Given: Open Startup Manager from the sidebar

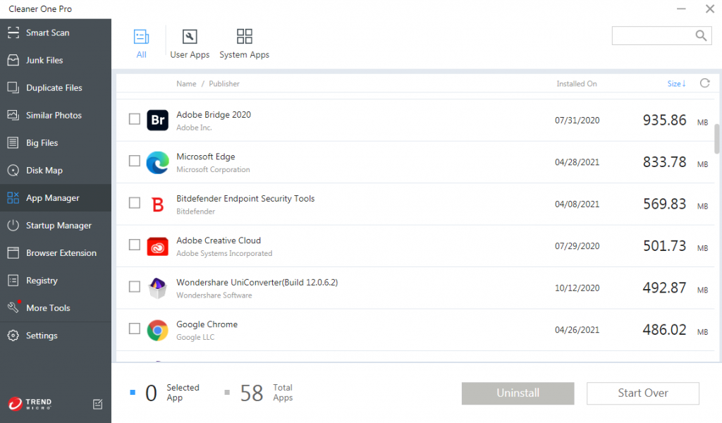Looking at the screenshot, I should (55, 226).
